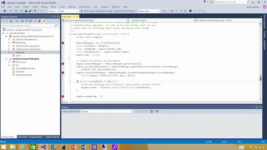Viewport: 267px width, 150px height.
Task: Toggle auto-hide pin on Solution Explorer
Action: 55,17
